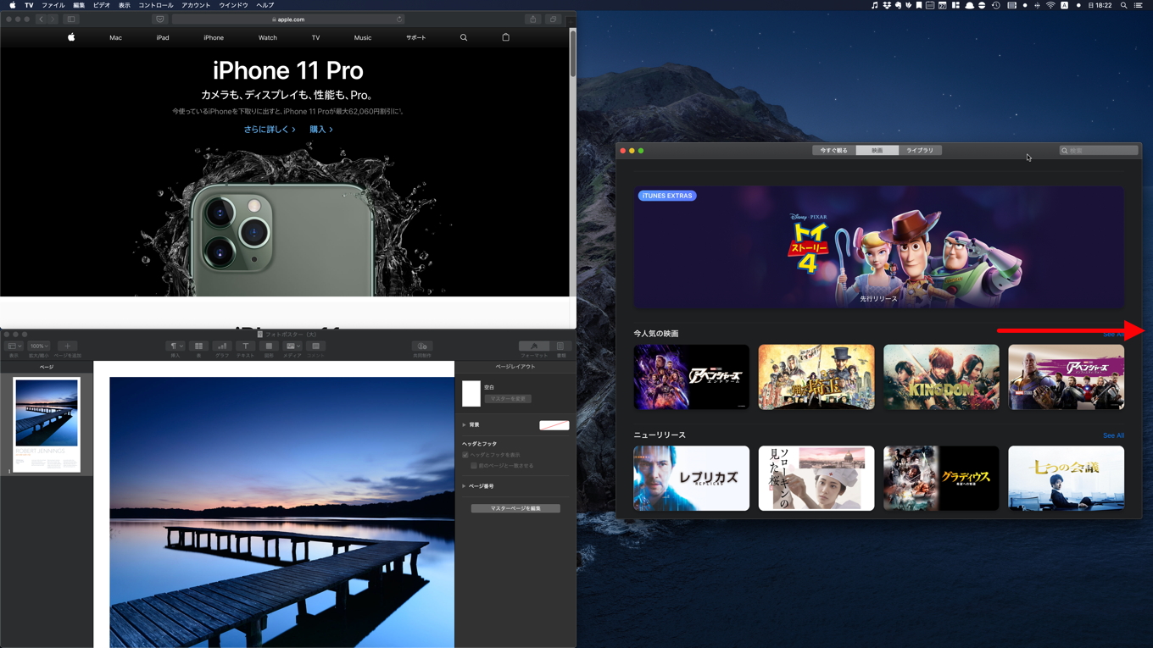
Task: Click the Pocket shield icon in Safari
Action: [159, 19]
